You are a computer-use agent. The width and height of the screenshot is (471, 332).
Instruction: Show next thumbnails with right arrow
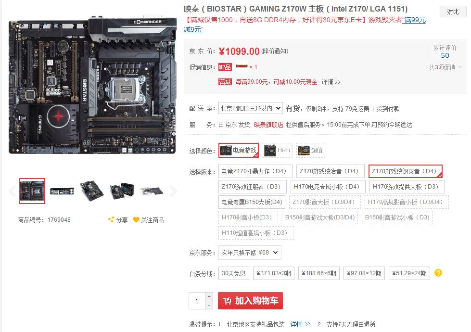173,191
